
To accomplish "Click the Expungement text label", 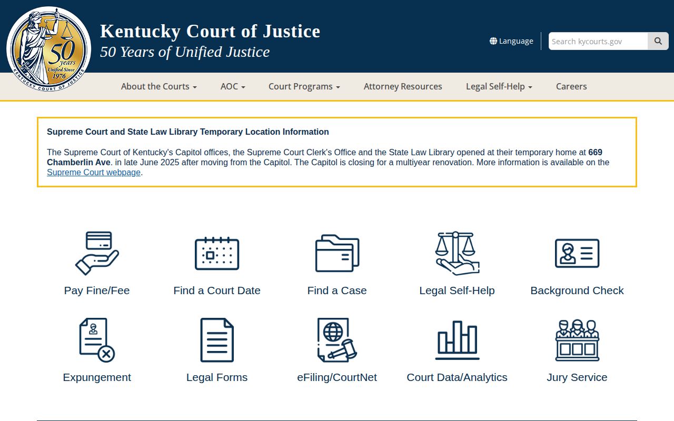I will pyautogui.click(x=97, y=377).
